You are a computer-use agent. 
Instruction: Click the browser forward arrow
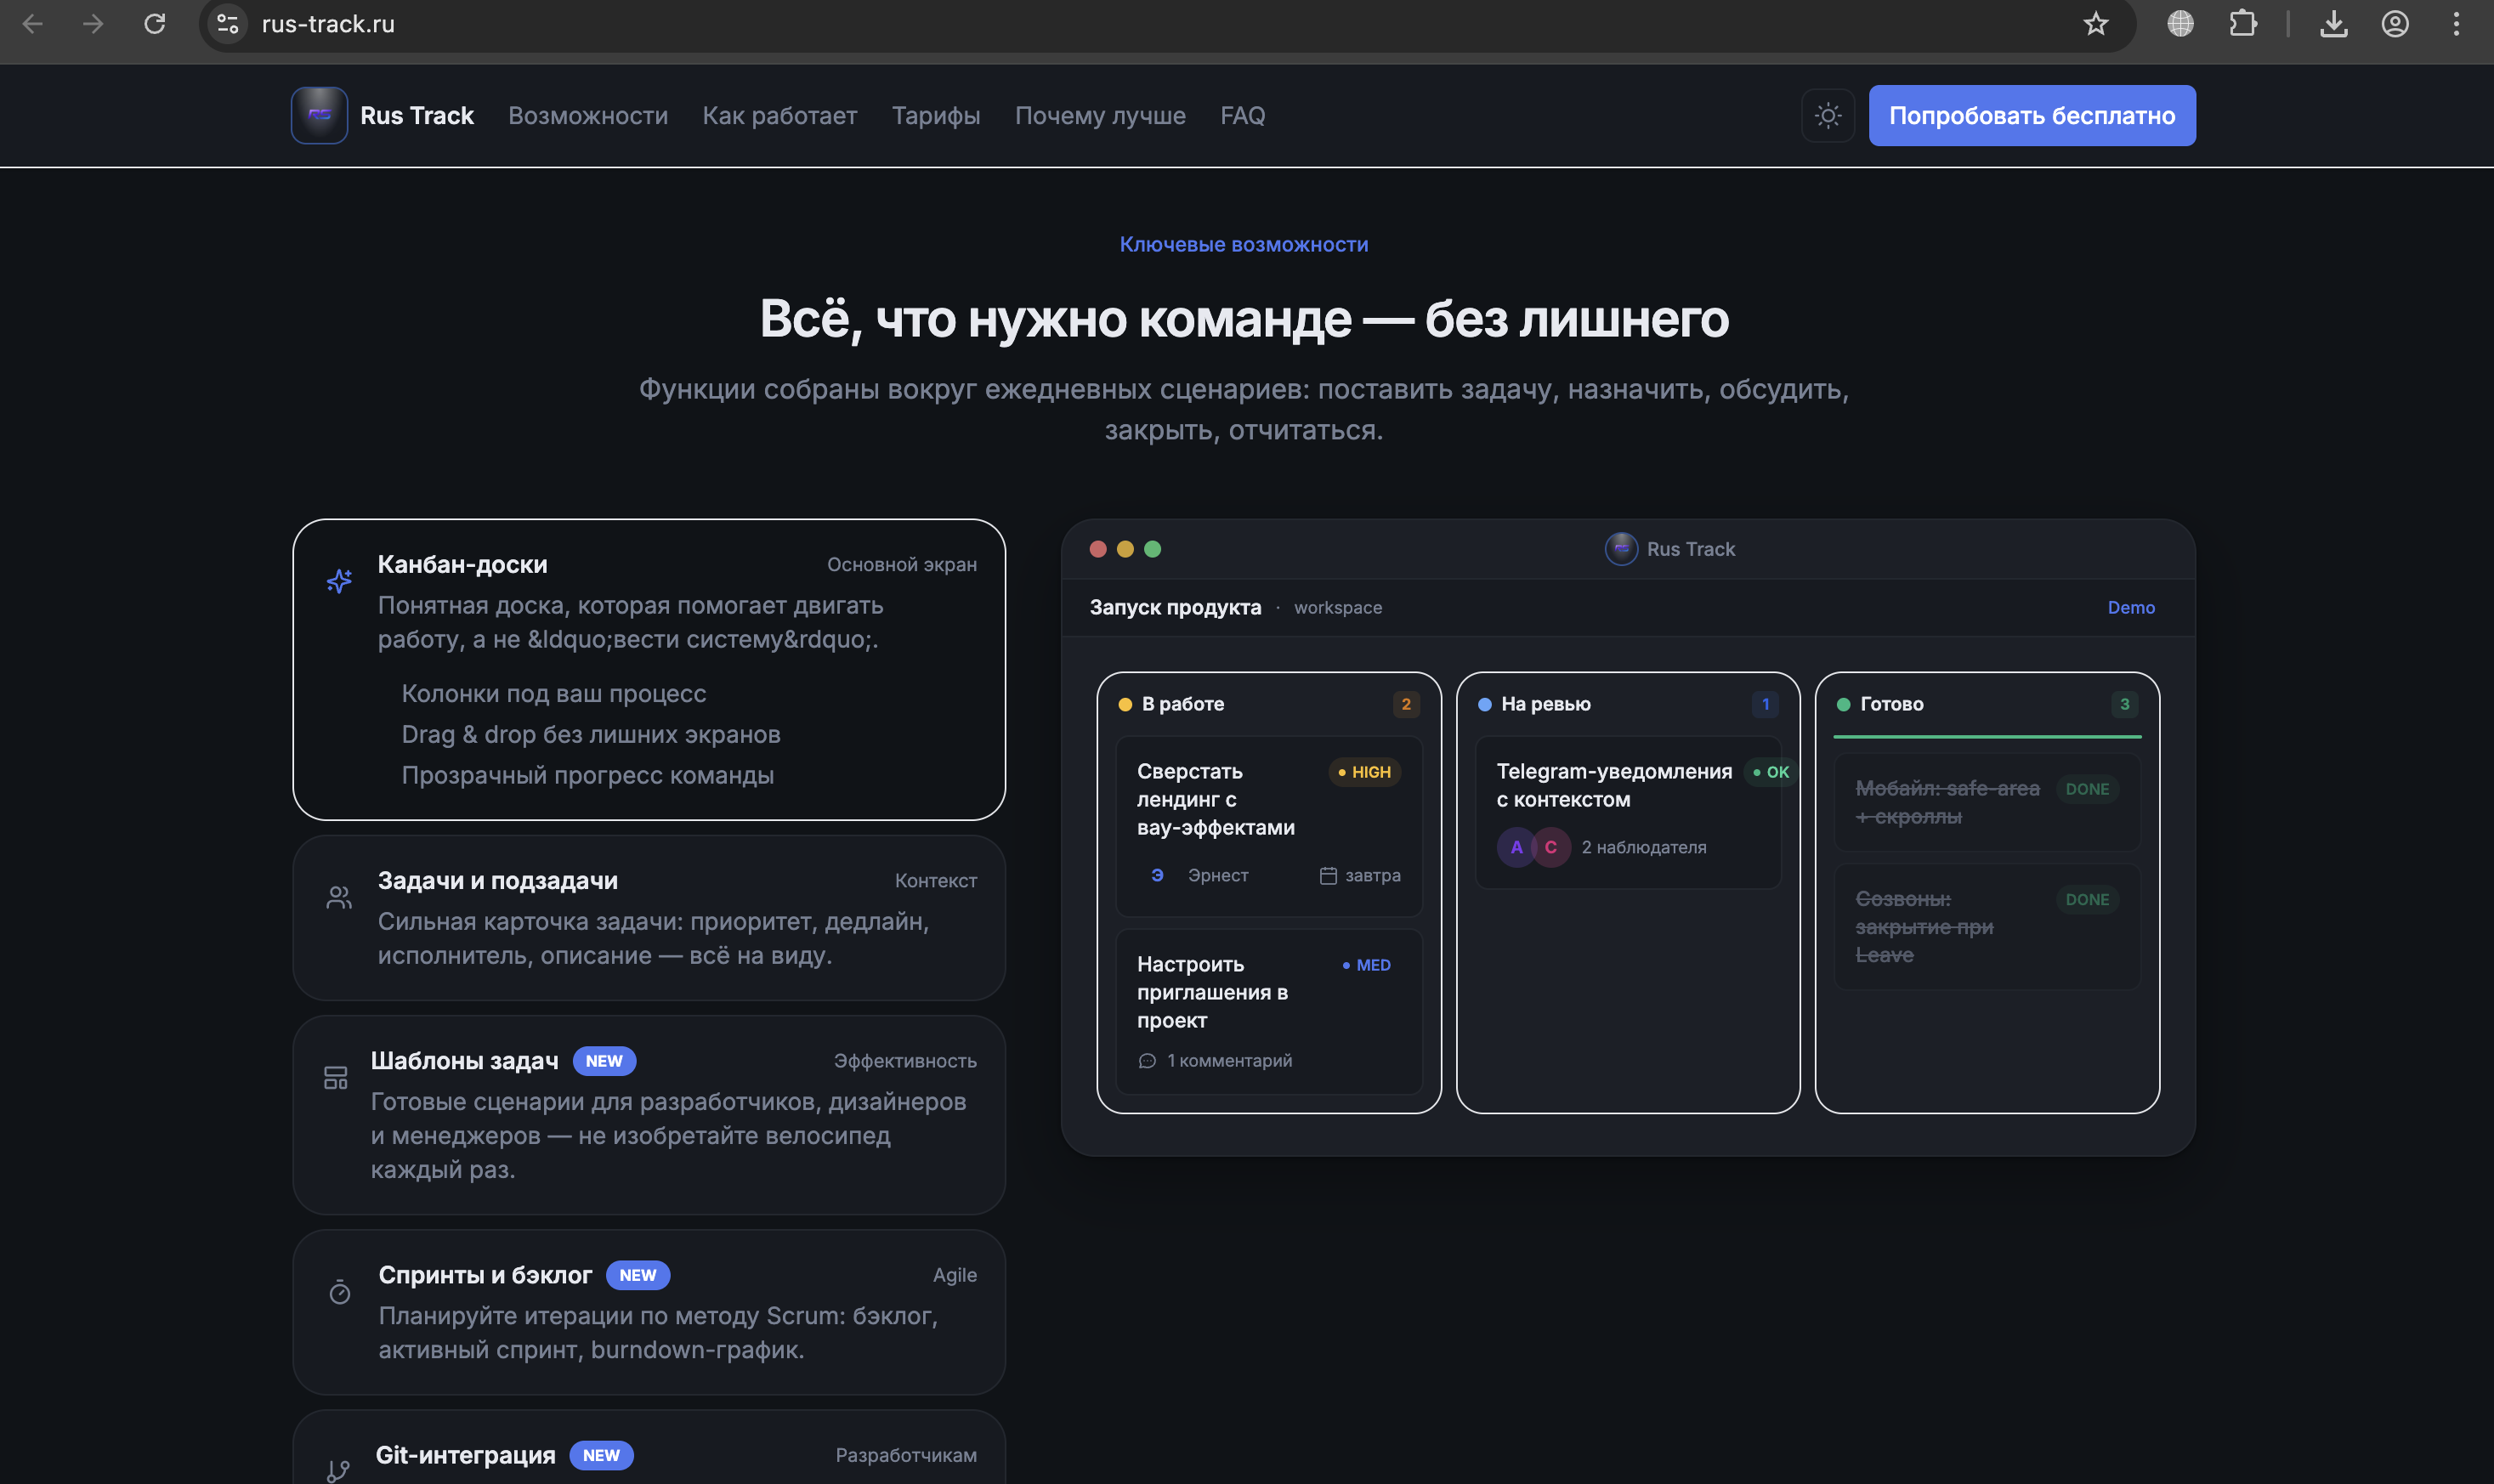click(x=93, y=24)
